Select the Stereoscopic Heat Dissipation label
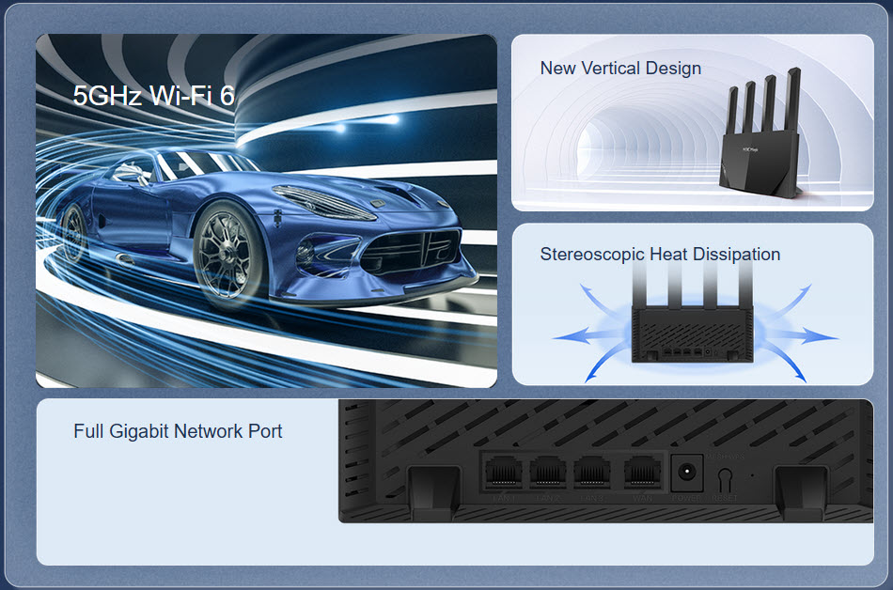The image size is (893, 590). pos(660,254)
